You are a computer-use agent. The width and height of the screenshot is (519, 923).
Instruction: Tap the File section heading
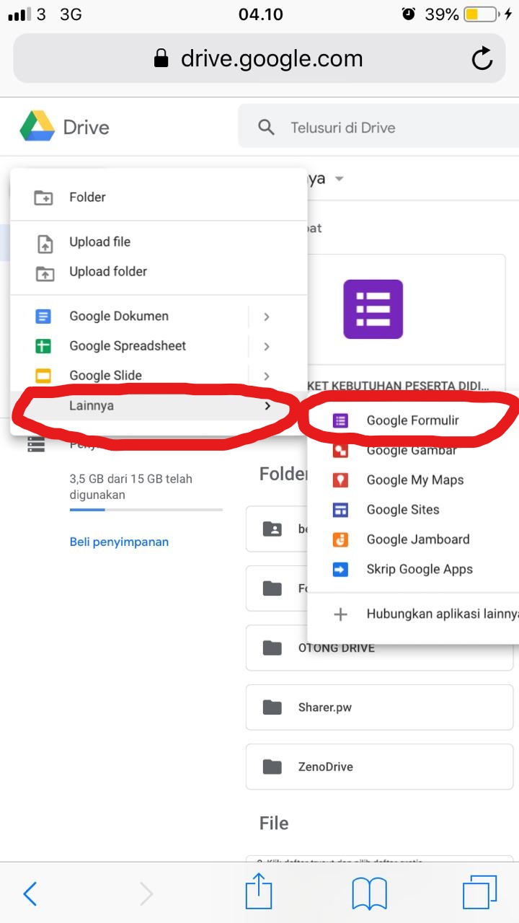click(274, 823)
